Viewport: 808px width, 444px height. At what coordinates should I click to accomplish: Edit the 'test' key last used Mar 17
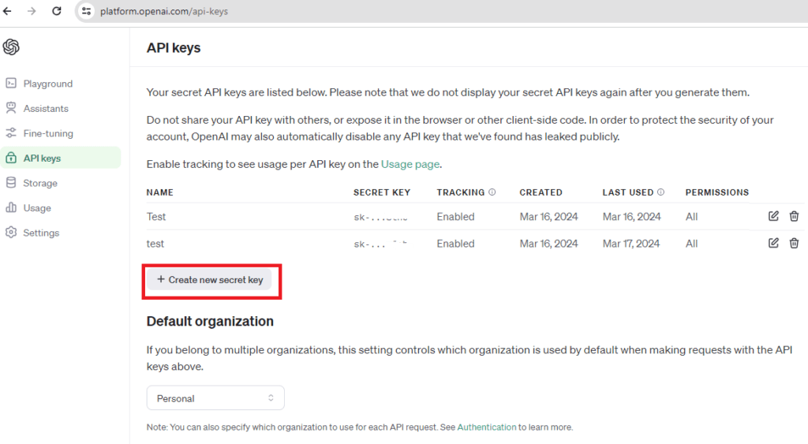pyautogui.click(x=773, y=243)
